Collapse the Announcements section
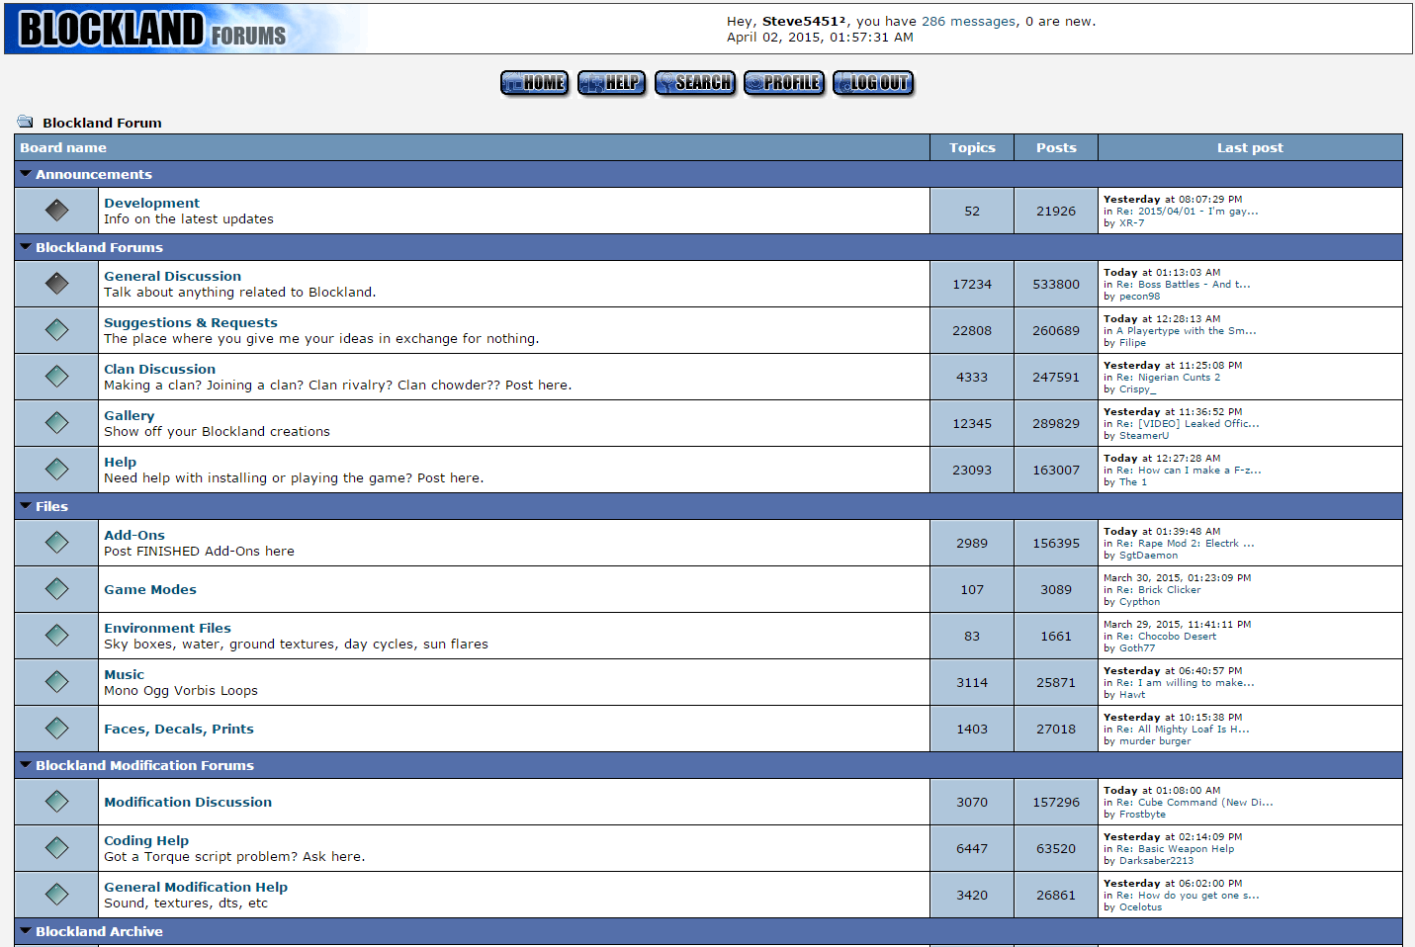Image resolution: width=1415 pixels, height=947 pixels. (24, 174)
